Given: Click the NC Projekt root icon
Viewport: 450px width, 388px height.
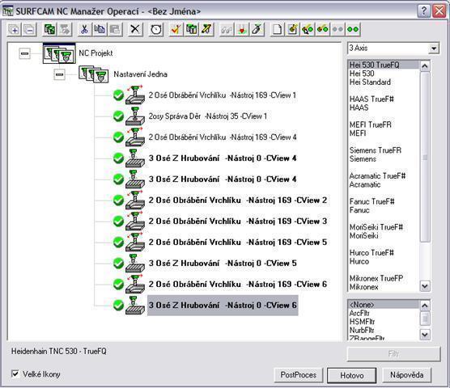Looking at the screenshot, I should point(59,53).
